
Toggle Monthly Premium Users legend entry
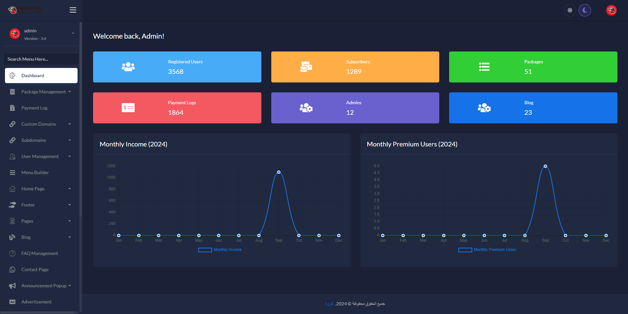pos(487,250)
